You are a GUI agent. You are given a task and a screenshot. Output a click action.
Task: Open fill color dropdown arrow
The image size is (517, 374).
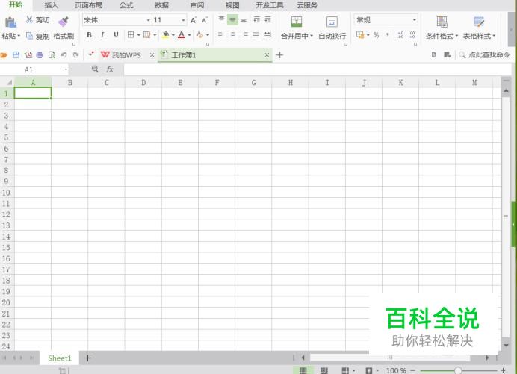coord(173,35)
